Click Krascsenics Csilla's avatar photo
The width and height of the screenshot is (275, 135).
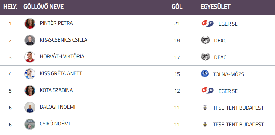coord(30,40)
